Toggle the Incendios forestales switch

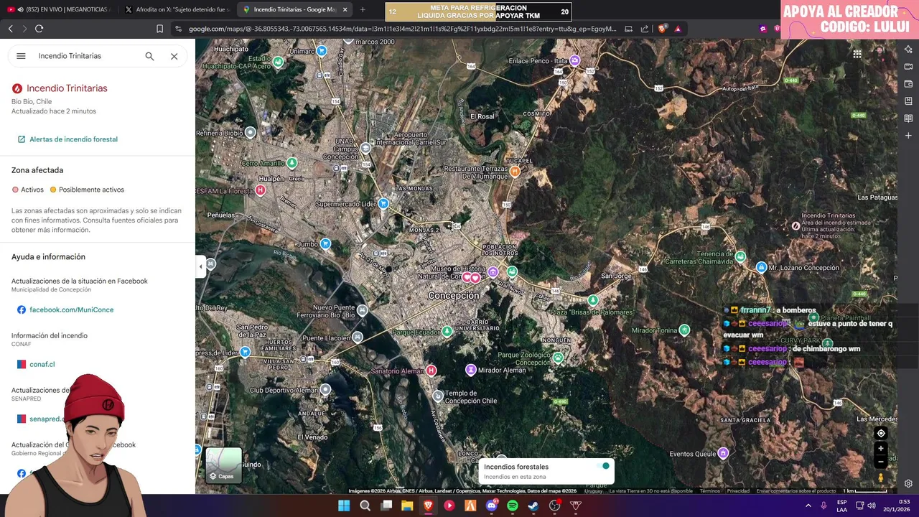pyautogui.click(x=602, y=466)
